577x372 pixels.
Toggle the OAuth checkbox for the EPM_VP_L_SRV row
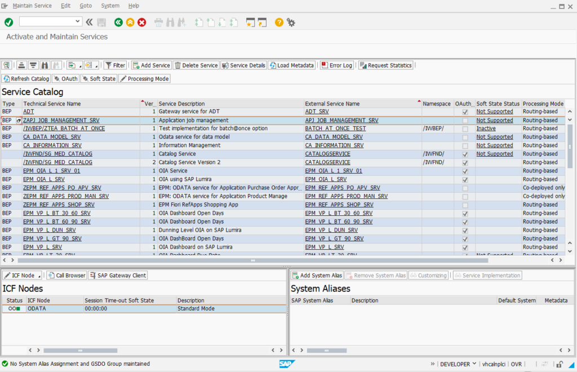pyautogui.click(x=465, y=247)
